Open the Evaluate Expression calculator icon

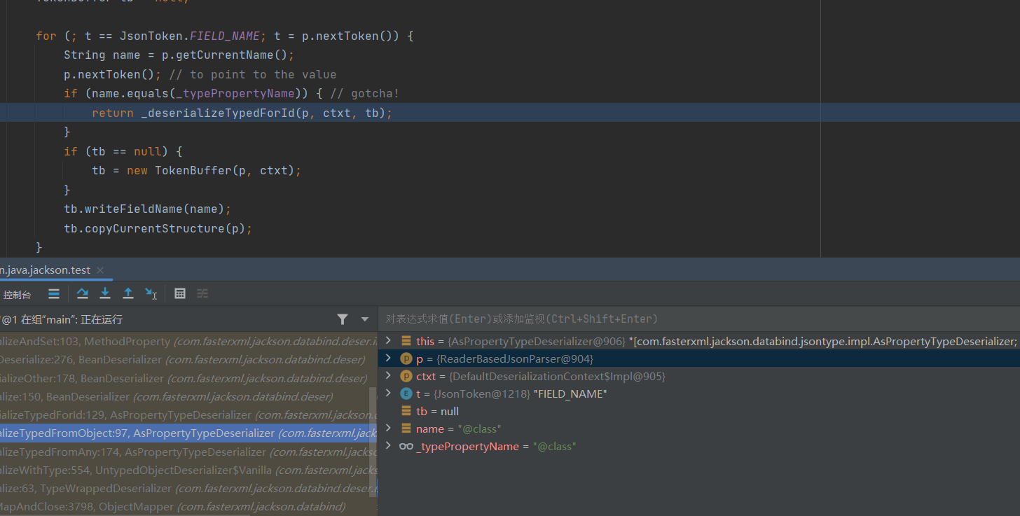[x=180, y=293]
